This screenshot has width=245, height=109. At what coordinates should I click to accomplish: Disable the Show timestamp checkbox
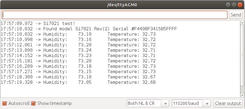[34, 103]
